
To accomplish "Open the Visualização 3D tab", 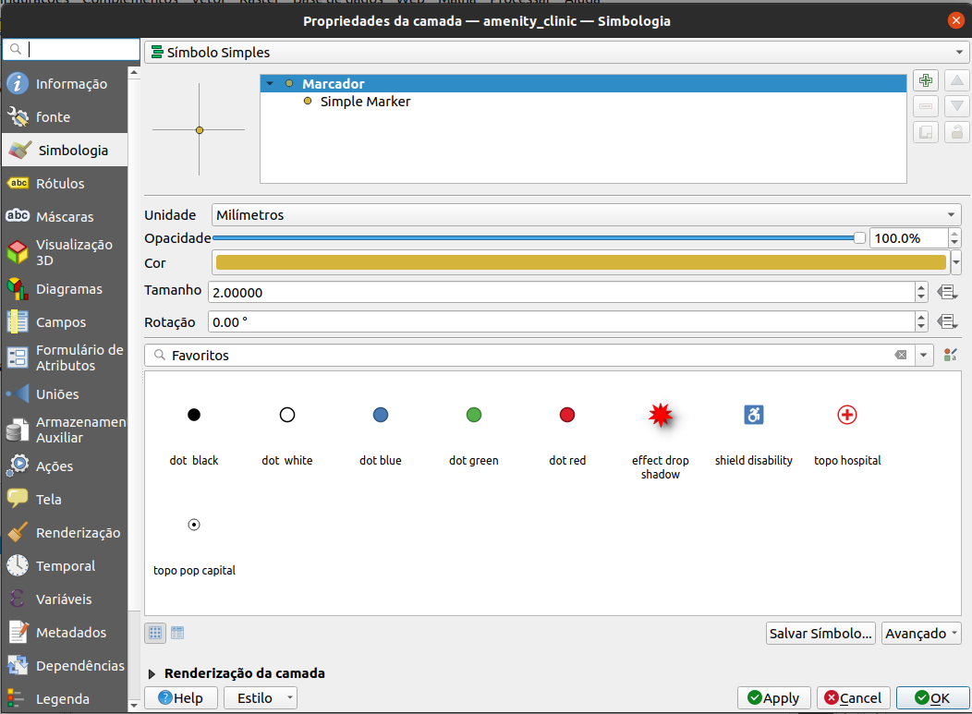I will pyautogui.click(x=65, y=252).
